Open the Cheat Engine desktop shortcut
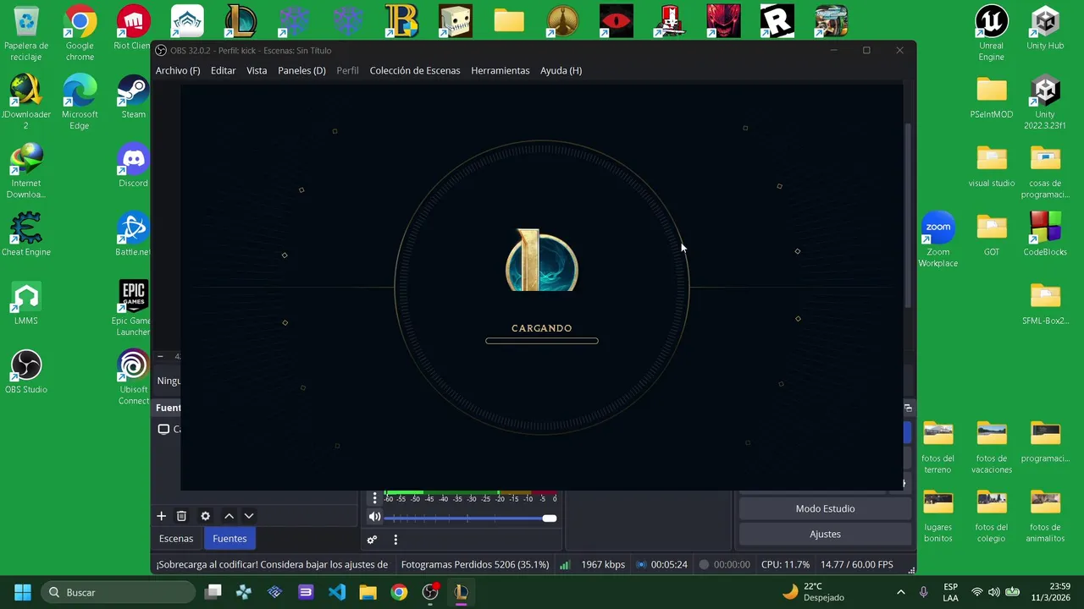The height and width of the screenshot is (609, 1084). pos(26,234)
